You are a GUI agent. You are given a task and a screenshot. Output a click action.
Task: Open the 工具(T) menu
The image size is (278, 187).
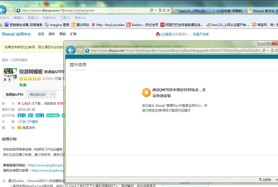(65, 18)
